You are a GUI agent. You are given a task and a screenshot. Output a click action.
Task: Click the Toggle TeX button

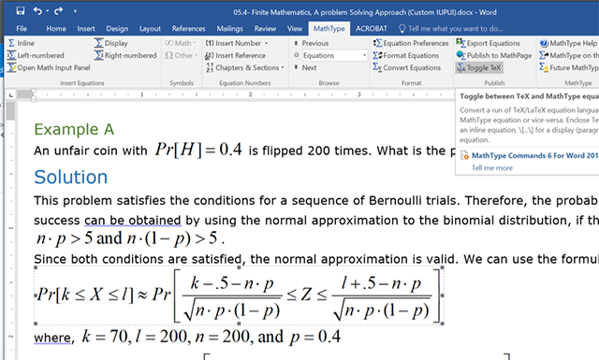point(479,67)
